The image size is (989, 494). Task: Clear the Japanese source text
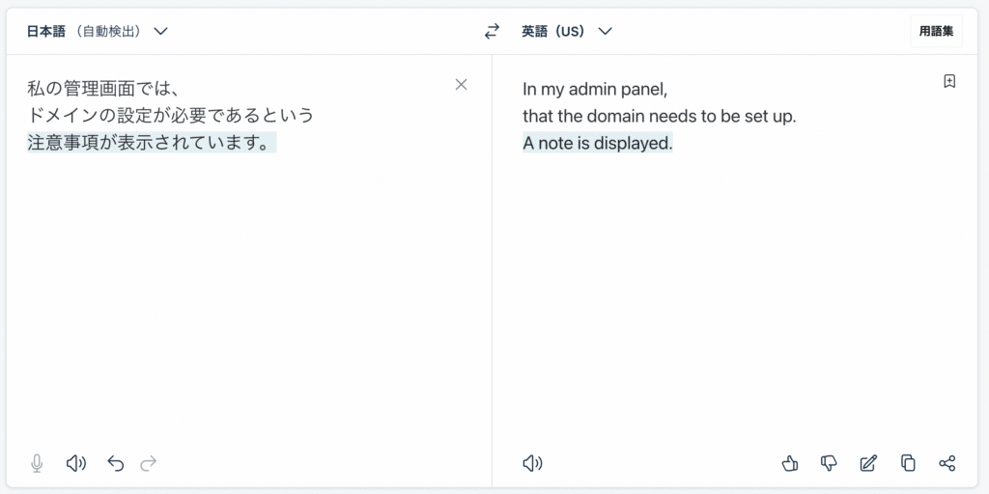(x=461, y=85)
